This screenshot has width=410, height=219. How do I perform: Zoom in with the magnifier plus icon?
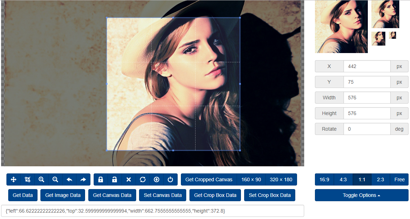click(x=41, y=179)
